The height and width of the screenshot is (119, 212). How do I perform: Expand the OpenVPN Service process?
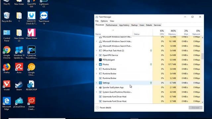pyautogui.click(x=96, y=55)
